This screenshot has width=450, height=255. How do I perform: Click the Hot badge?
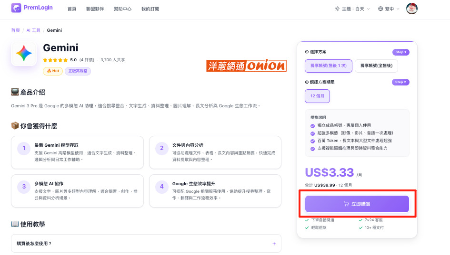point(53,71)
